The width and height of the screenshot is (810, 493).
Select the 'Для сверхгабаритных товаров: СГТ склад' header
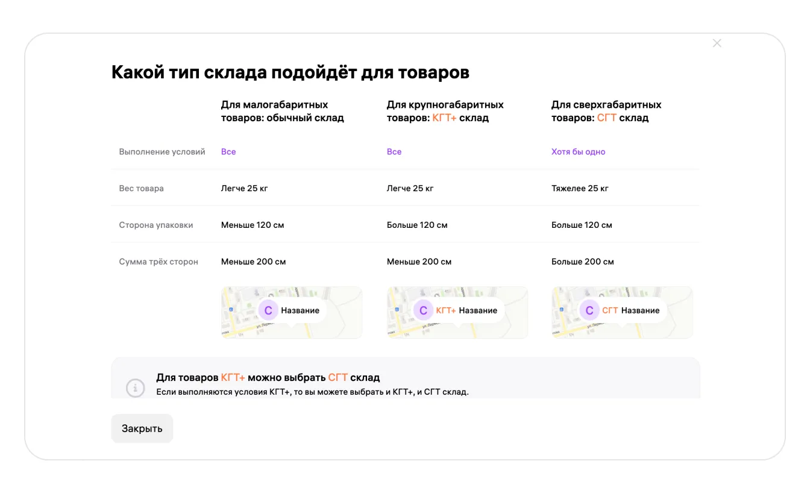pyautogui.click(x=606, y=111)
